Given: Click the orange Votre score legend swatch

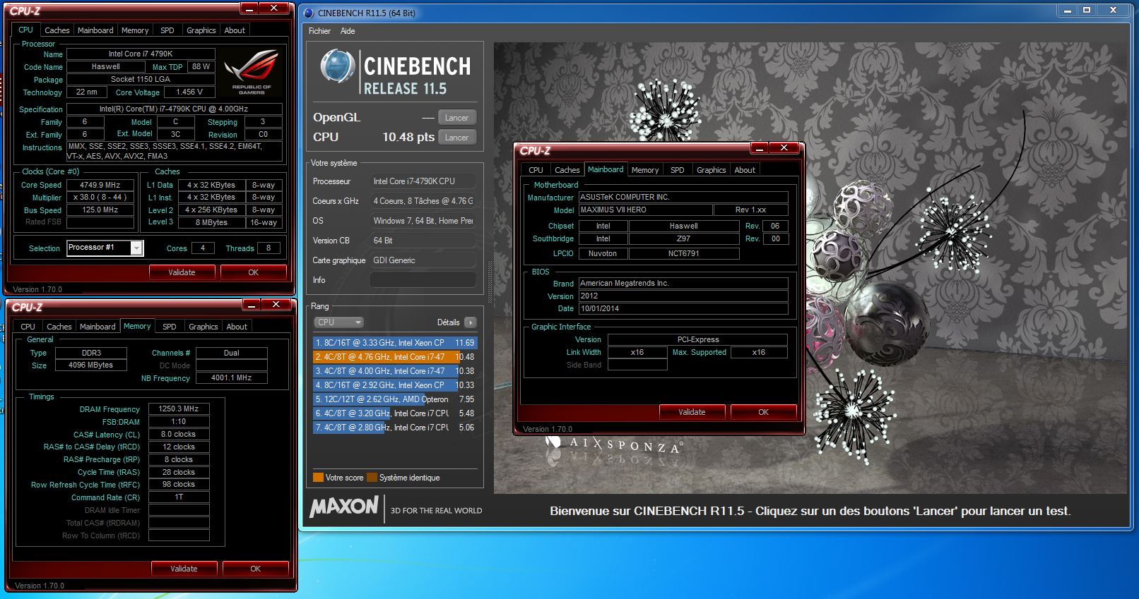Looking at the screenshot, I should pyautogui.click(x=318, y=478).
